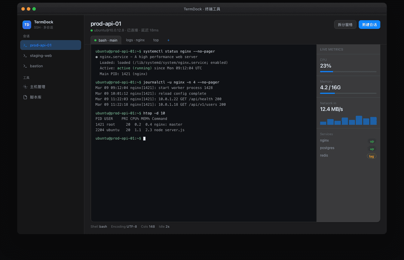Viewport: 404px width, 260px height.
Task: Open the bastion session
Action: click(50, 66)
